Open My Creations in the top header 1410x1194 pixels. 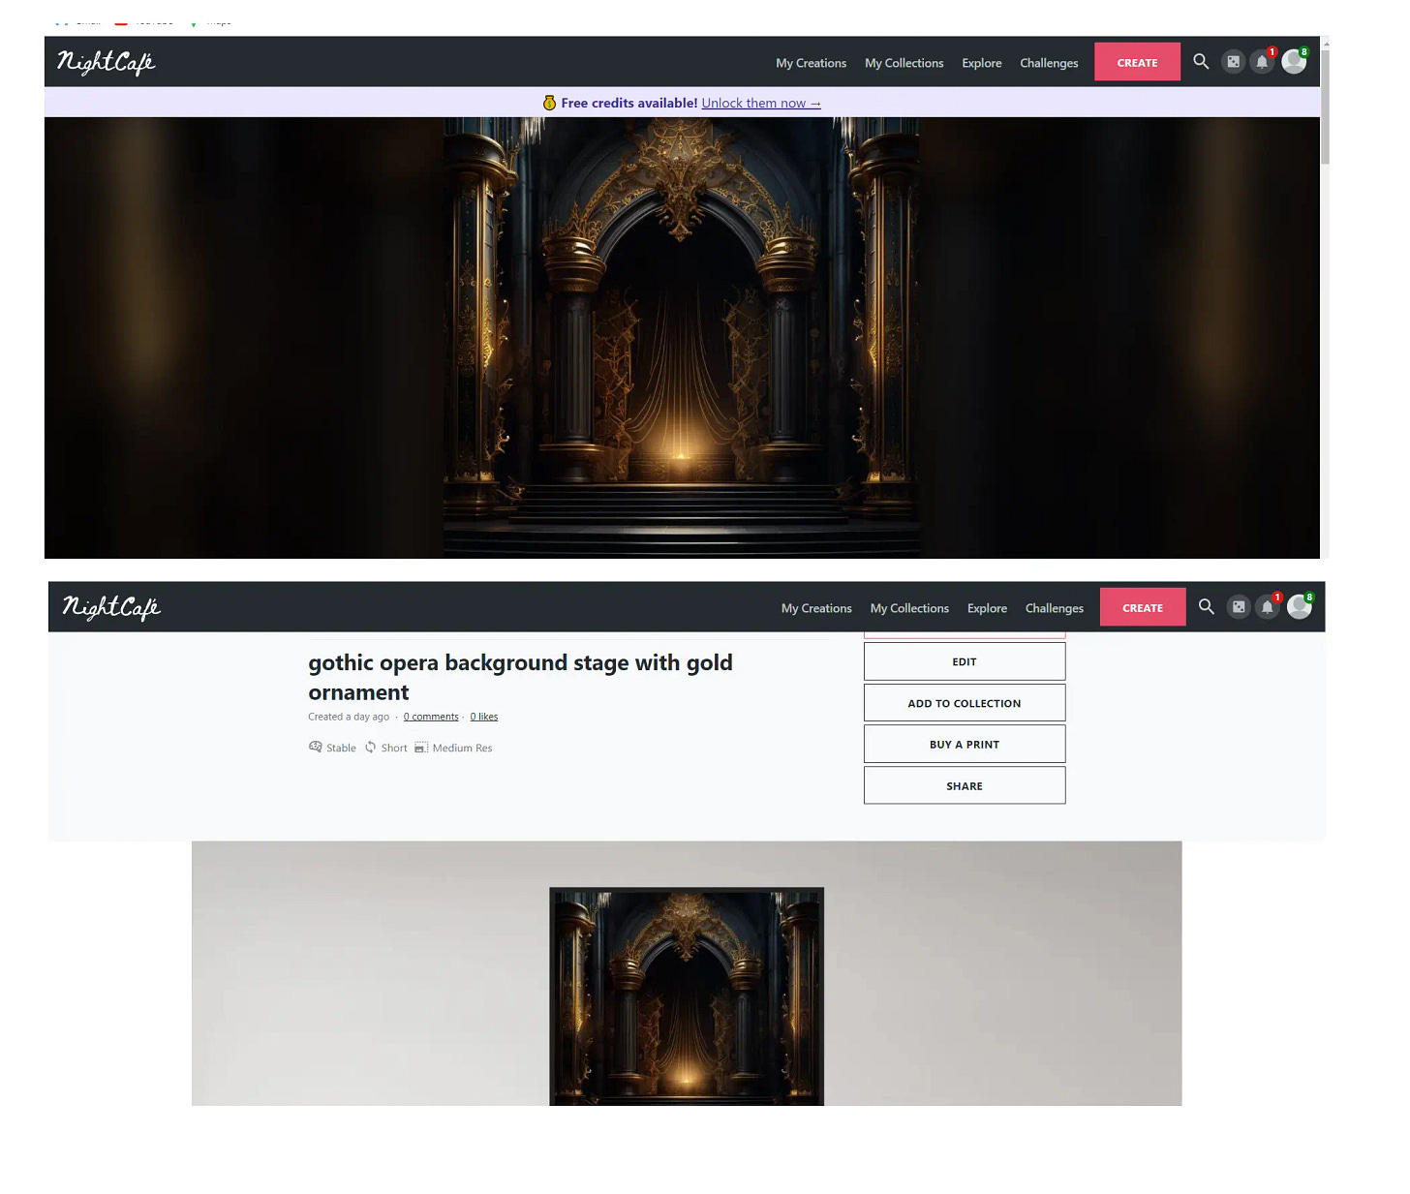811,63
